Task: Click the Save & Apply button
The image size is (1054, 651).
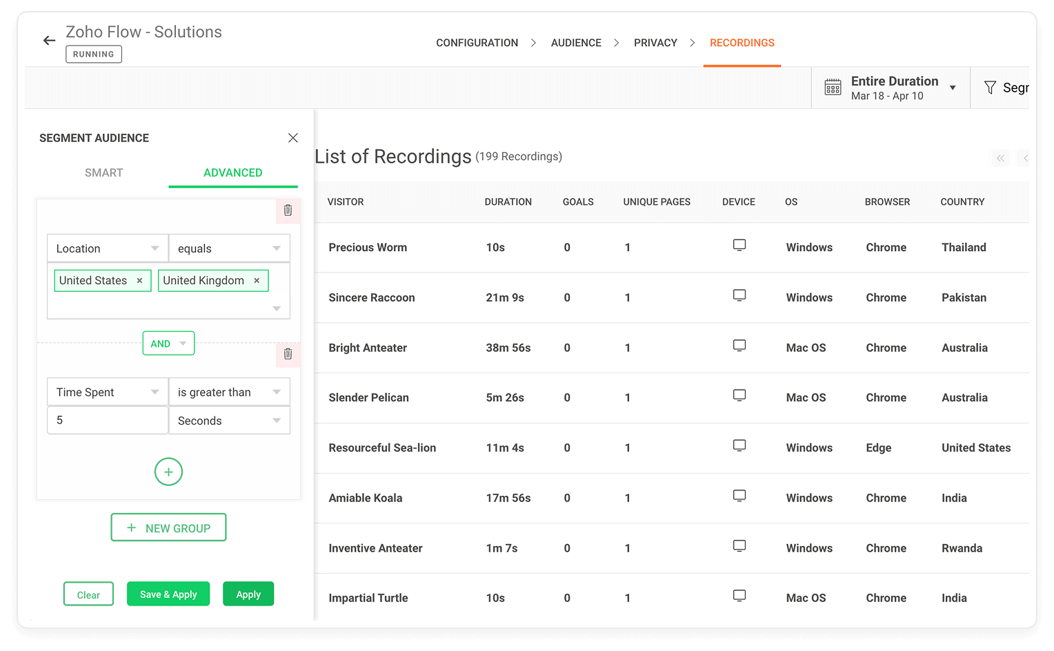Action: tap(168, 594)
